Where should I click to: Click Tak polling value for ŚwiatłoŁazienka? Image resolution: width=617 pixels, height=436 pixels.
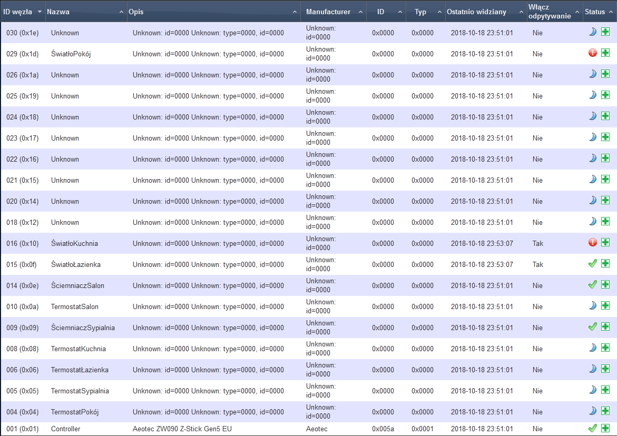537,264
